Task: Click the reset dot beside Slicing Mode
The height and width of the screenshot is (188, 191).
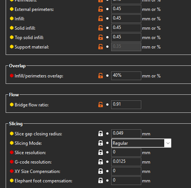Action: (x=107, y=143)
